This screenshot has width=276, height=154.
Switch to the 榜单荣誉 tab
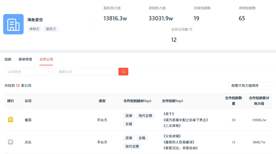[x=25, y=59]
